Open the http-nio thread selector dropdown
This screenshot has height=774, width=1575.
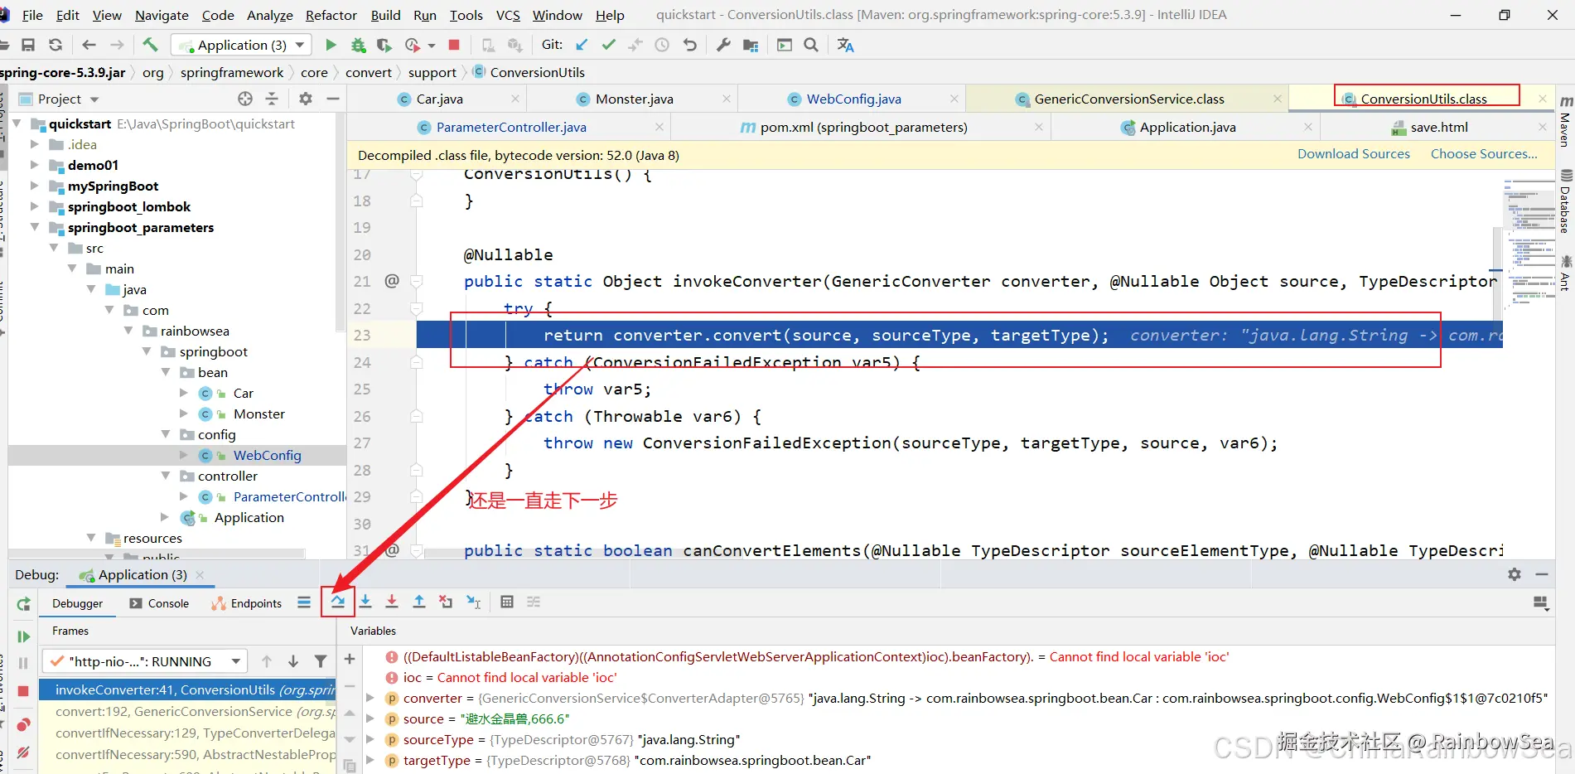click(x=145, y=661)
